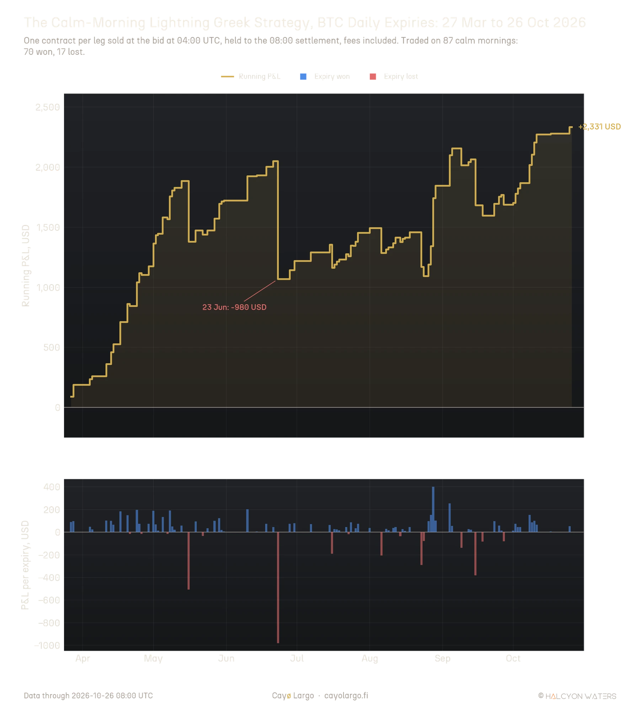
Task: Click the 'P&L per expiry, USD' axis title
Action: [x=25, y=565]
